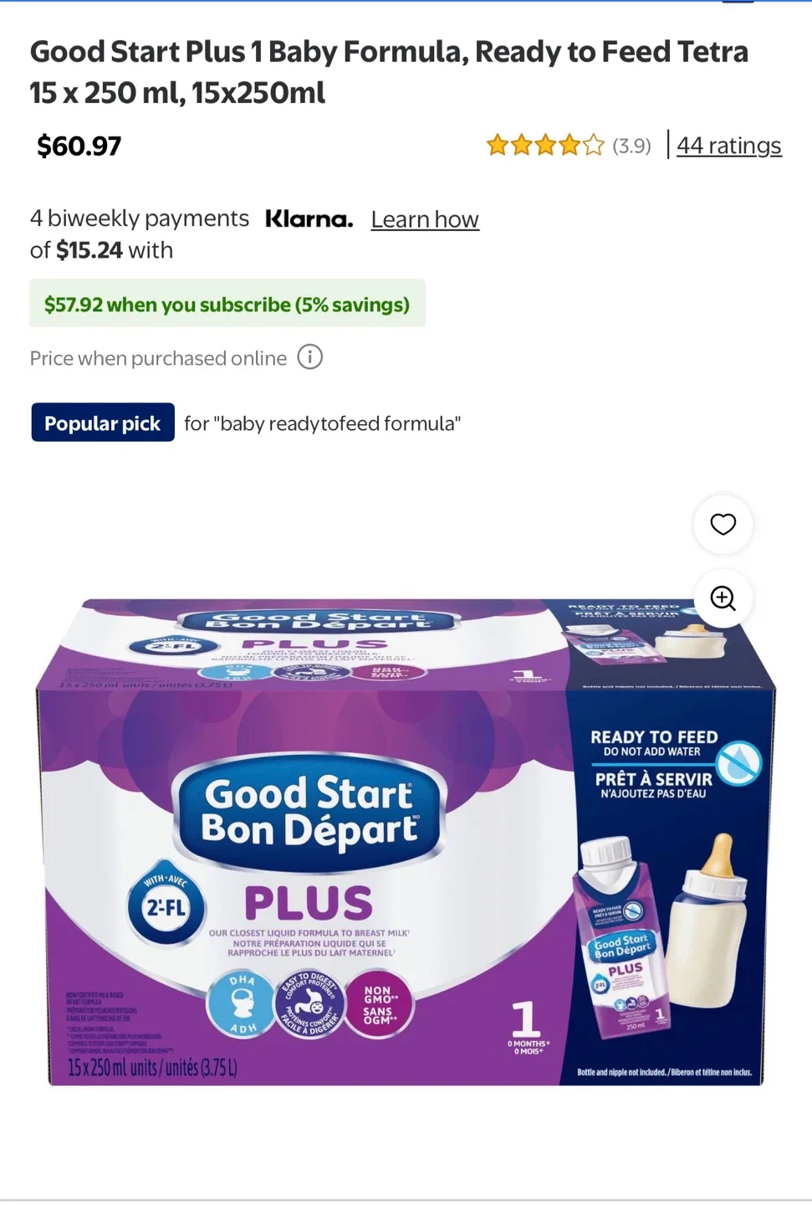Tap the heart icon to favorite item
This screenshot has height=1205, width=812.
pos(723,525)
